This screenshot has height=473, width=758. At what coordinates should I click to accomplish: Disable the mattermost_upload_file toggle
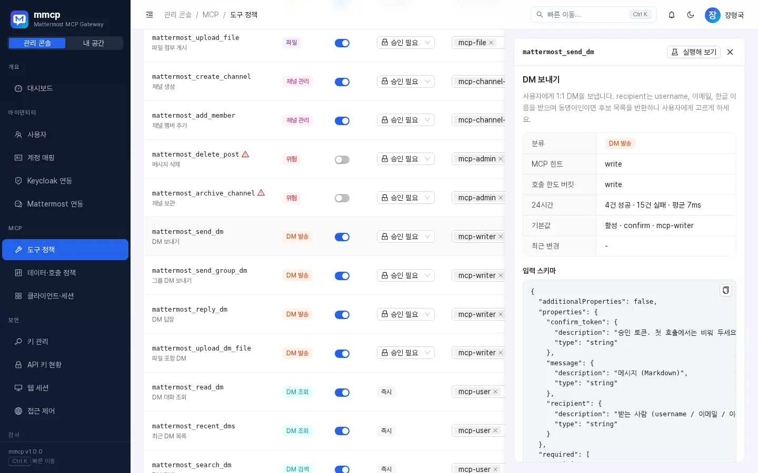342,43
